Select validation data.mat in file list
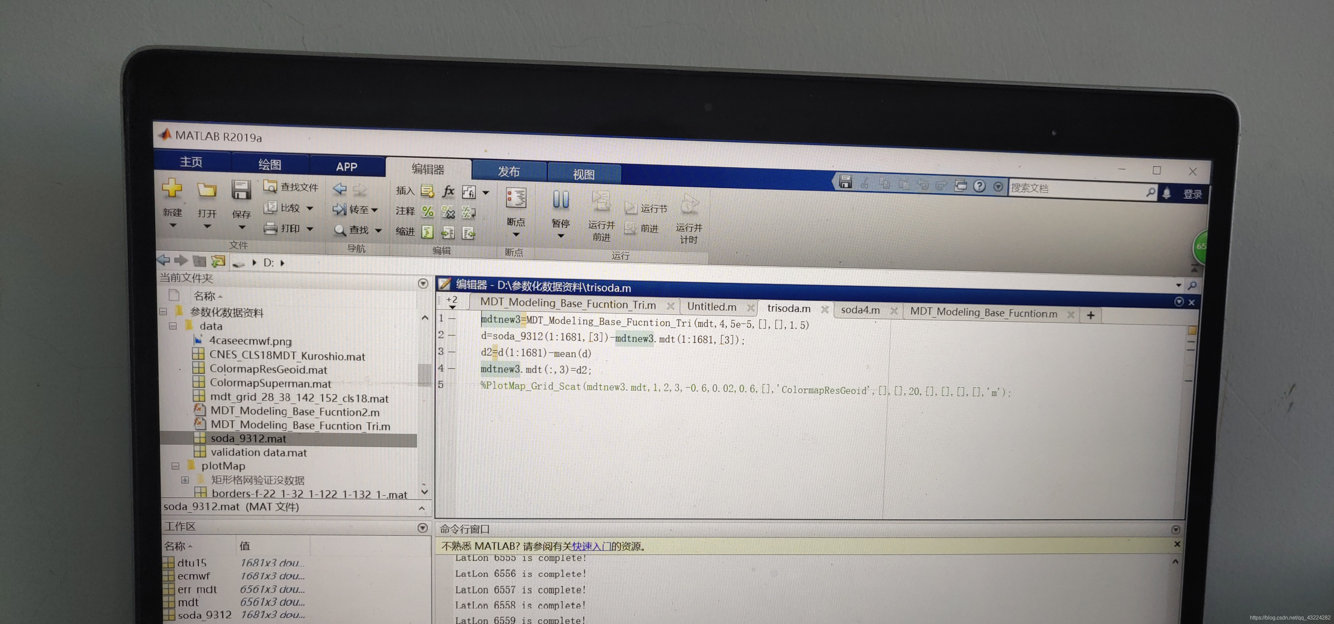 pos(258,452)
